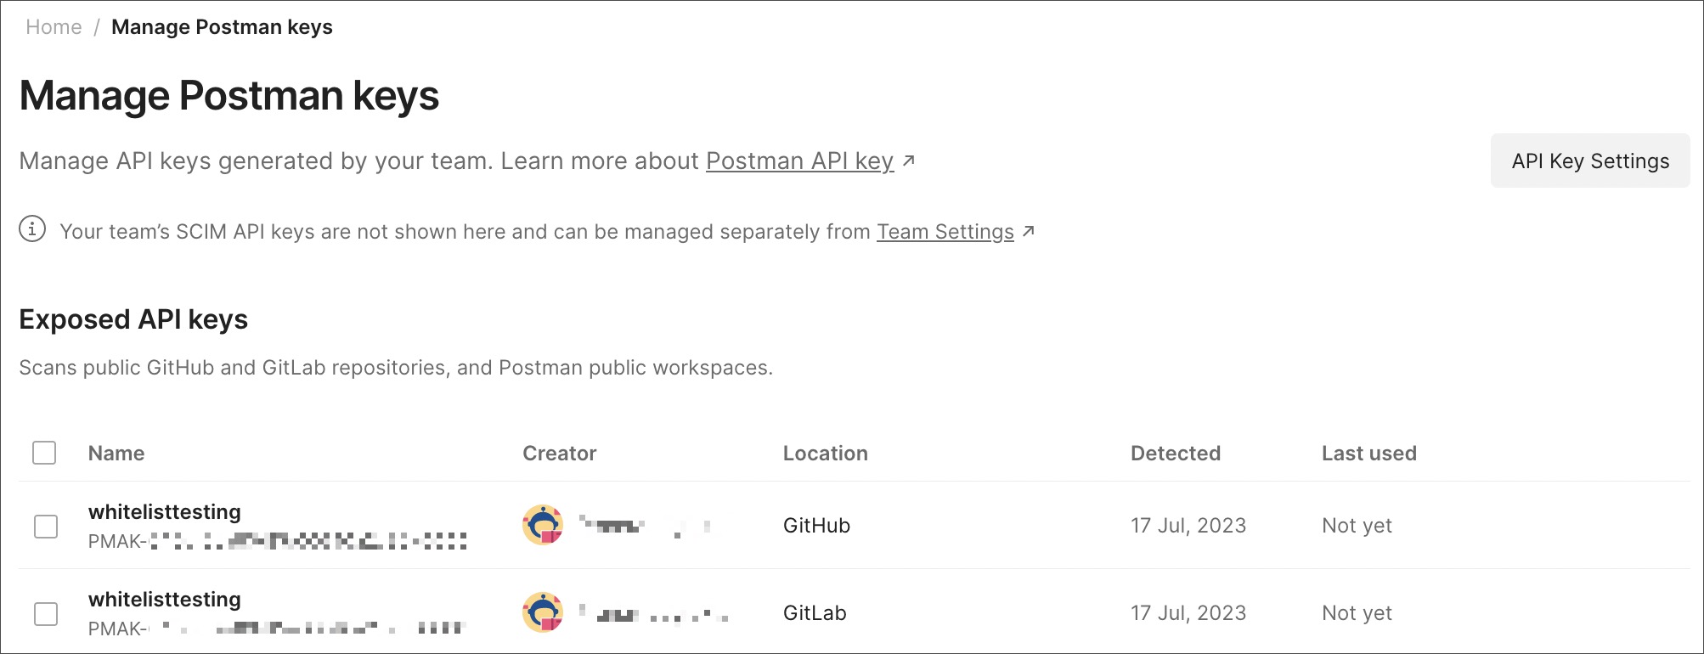Click the Detected column header
The image size is (1704, 654).
tap(1175, 453)
